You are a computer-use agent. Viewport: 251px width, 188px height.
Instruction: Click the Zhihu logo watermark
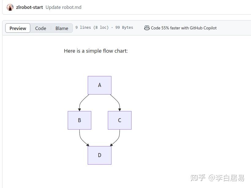point(198,178)
